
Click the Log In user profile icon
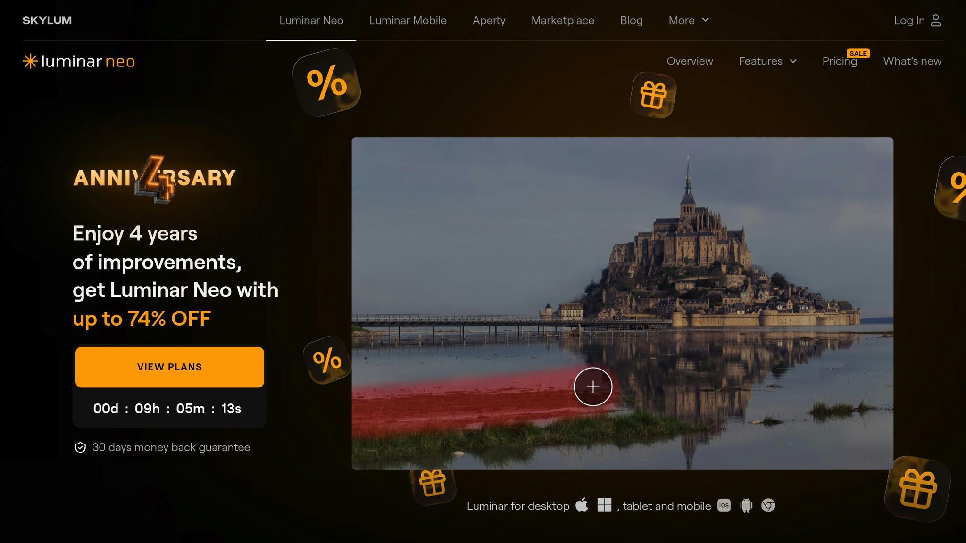(936, 20)
